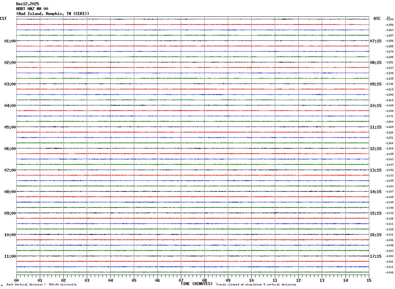This screenshot has width=395, height=289.
Task: Click the UTC header on the right axis
Action: click(x=377, y=19)
